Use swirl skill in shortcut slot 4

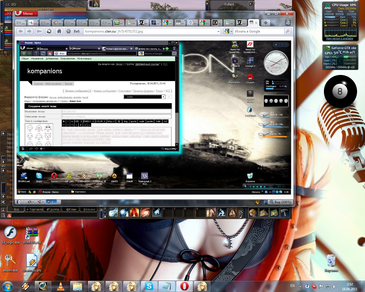pyautogui.click(x=145, y=212)
